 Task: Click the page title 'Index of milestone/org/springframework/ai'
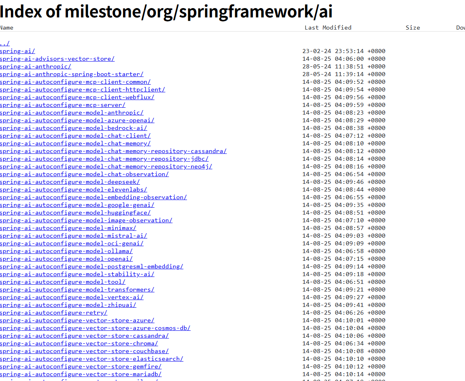(x=166, y=12)
